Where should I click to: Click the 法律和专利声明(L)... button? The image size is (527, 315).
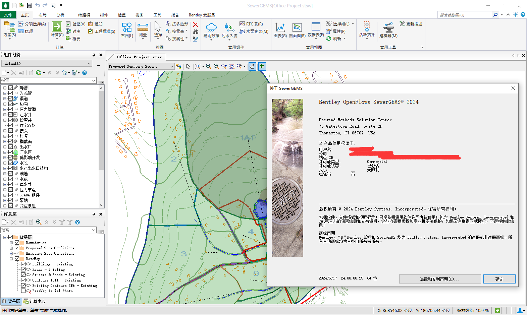point(440,279)
